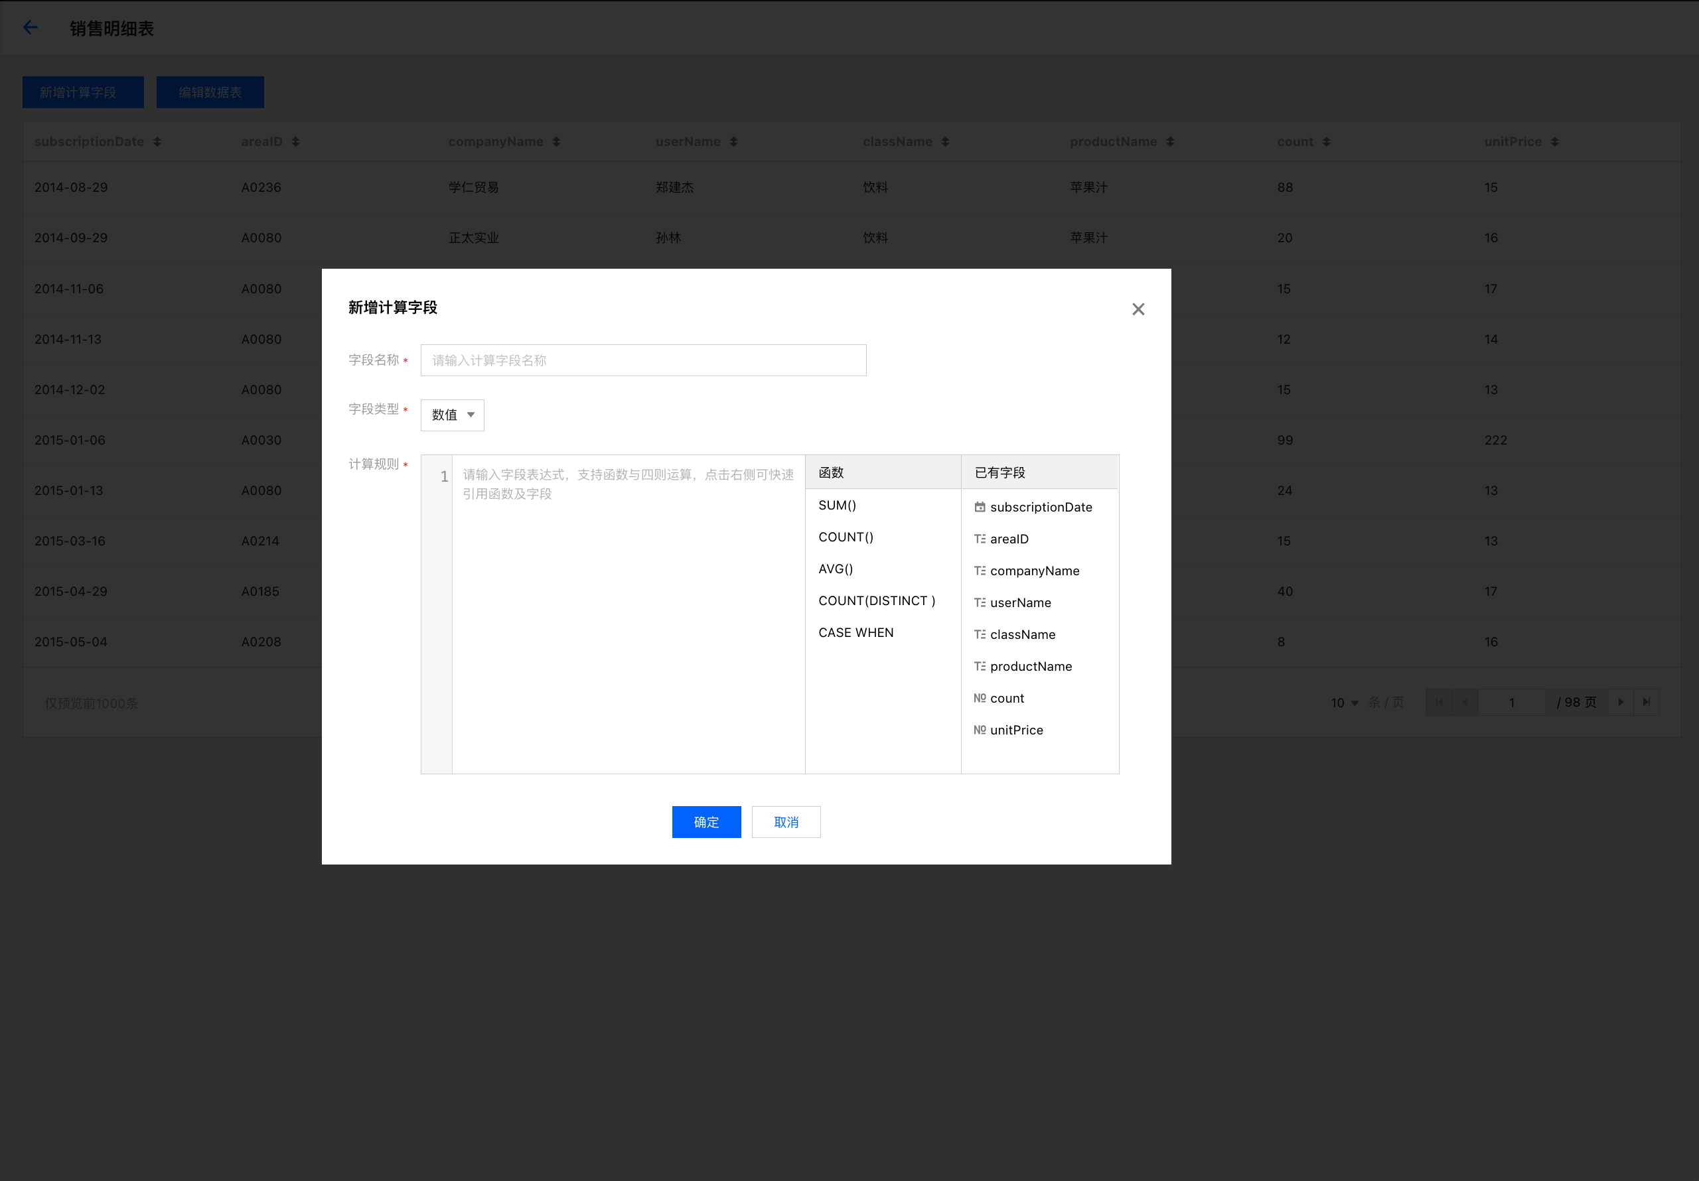
Task: Insert the SUM() function
Action: tap(837, 506)
